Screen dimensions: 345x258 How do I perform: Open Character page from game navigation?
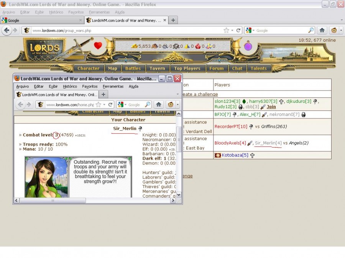click(x=89, y=68)
